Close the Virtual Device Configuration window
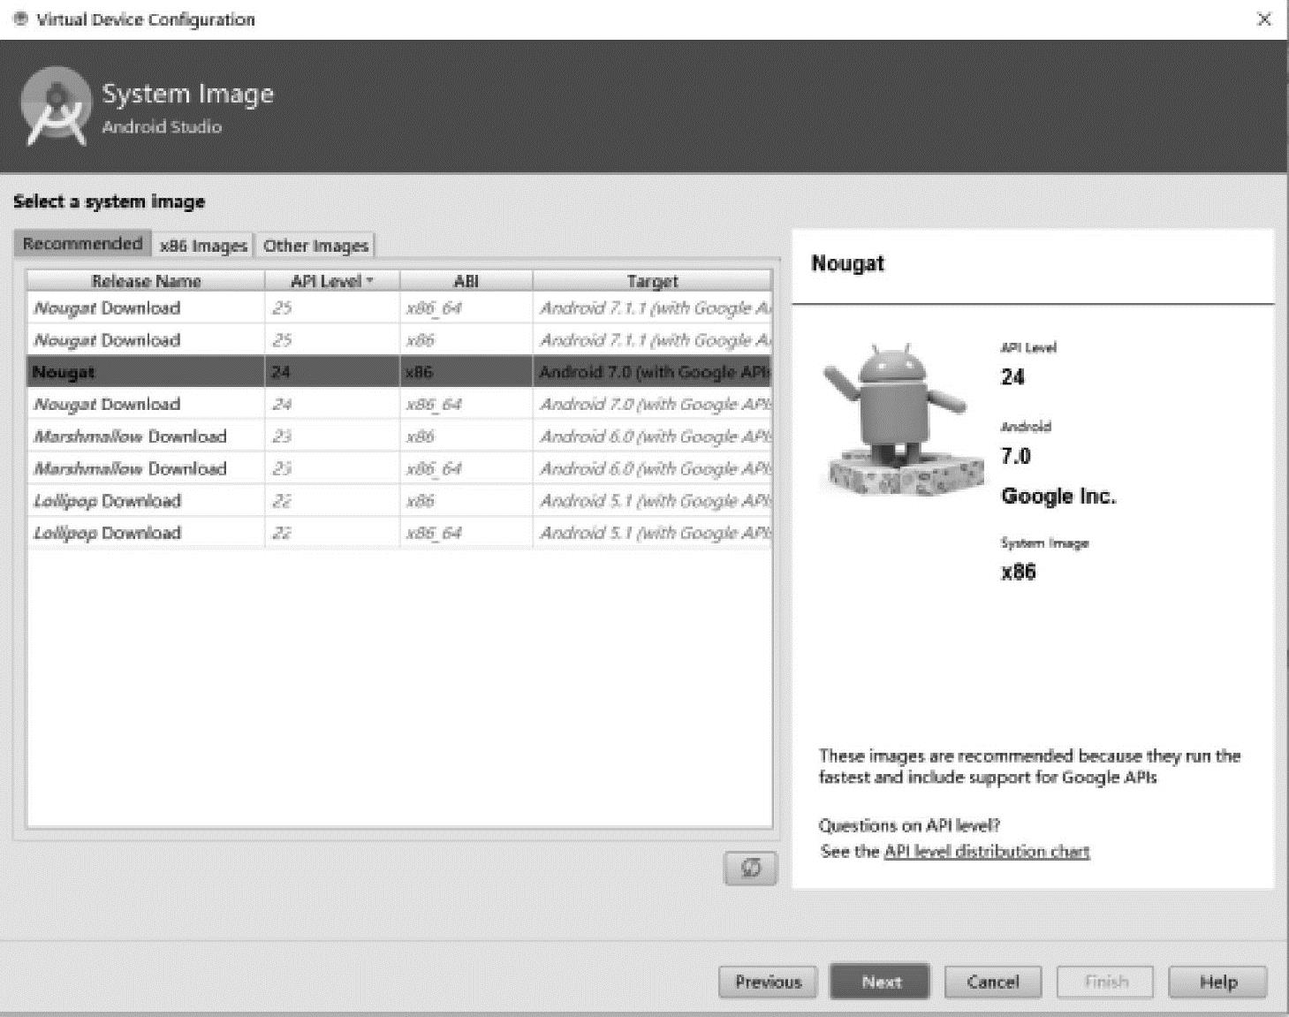1289x1017 pixels. point(1264,19)
